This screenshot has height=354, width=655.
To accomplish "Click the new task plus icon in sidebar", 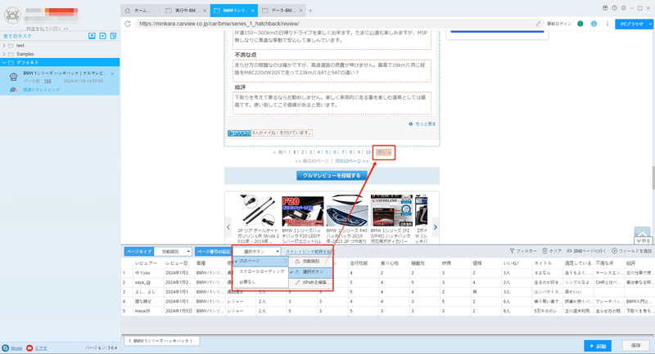I will tap(103, 36).
